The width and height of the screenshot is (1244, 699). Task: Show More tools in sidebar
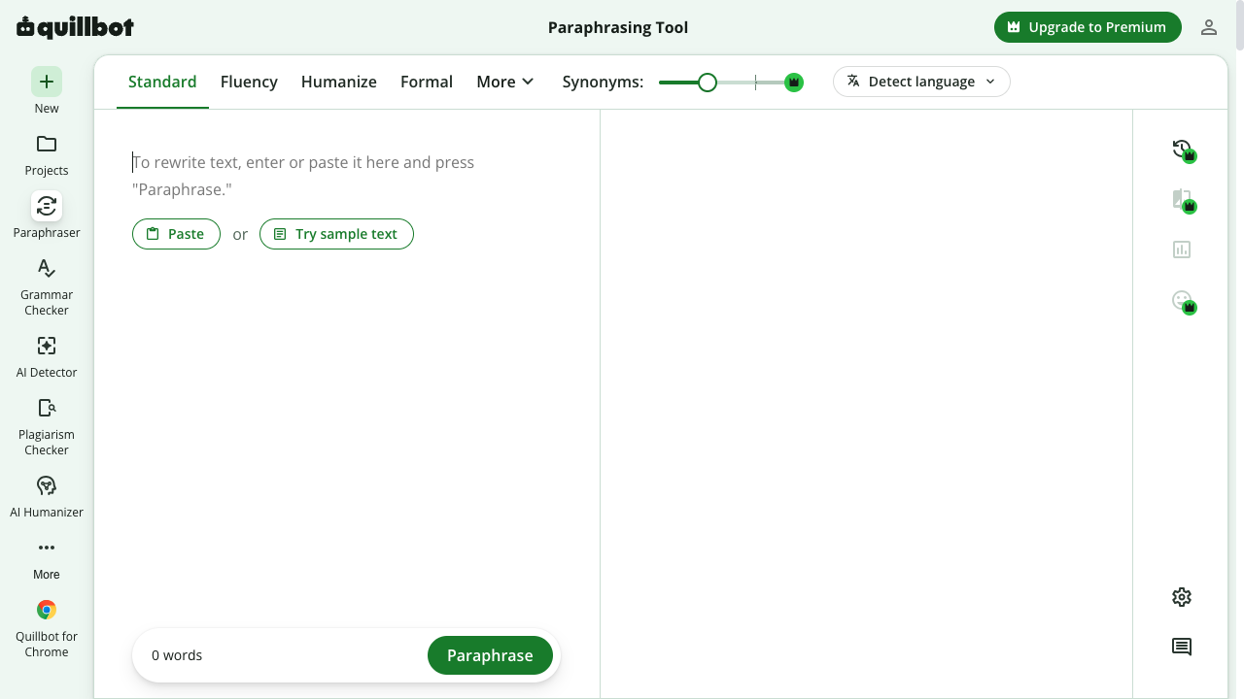click(47, 559)
